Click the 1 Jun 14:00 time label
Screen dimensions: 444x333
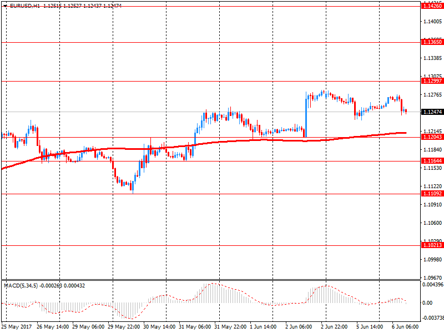click(x=263, y=327)
